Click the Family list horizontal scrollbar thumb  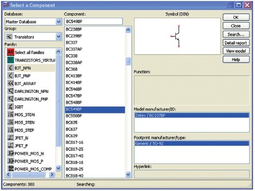tap(28, 174)
